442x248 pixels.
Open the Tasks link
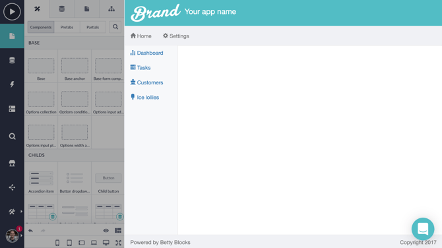(141, 68)
